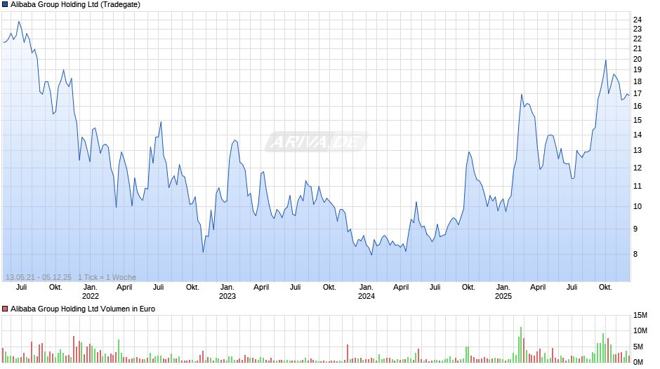The width and height of the screenshot is (660, 369).
Task: Click the price axis label 24
Action: coord(638,20)
